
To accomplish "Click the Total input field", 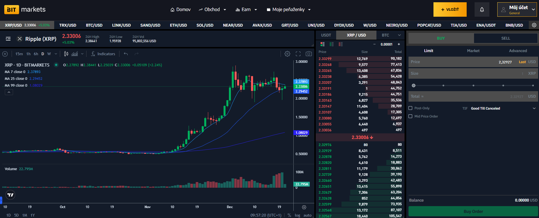I will pos(473,97).
